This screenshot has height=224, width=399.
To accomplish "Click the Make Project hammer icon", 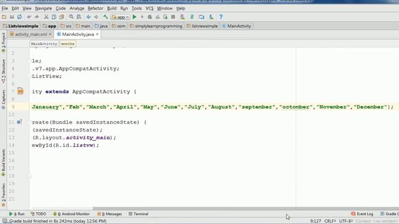I will point(105,17).
